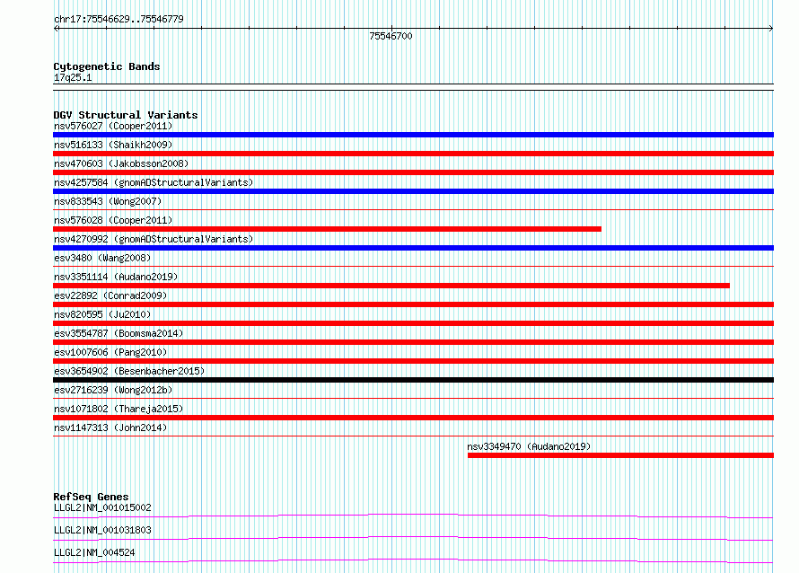This screenshot has height=573, width=799.
Task: Click the nsv576027 (Cooper2011) variant label
Action: [x=113, y=126]
